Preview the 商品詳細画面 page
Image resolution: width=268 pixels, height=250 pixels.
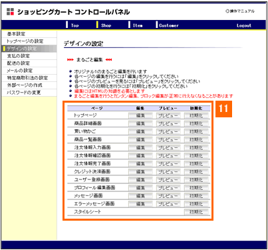(x=168, y=123)
